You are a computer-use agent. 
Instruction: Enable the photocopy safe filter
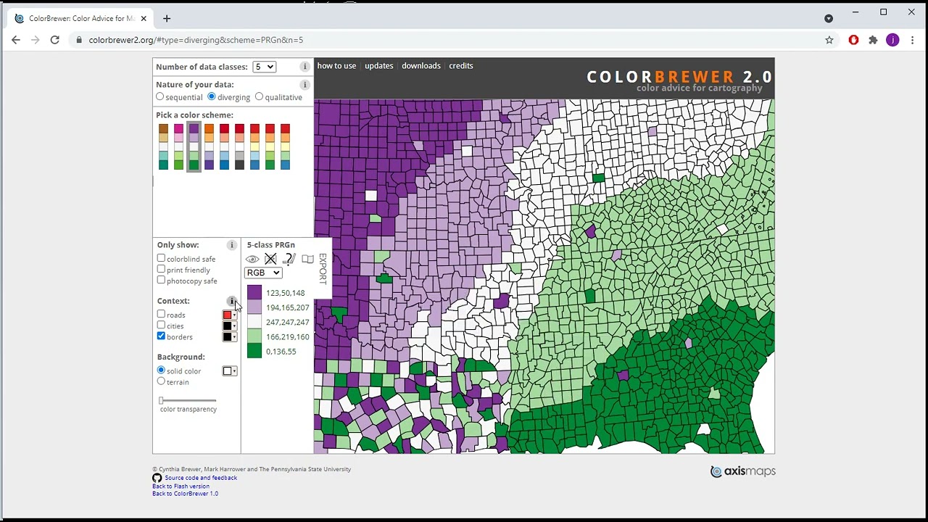161,280
